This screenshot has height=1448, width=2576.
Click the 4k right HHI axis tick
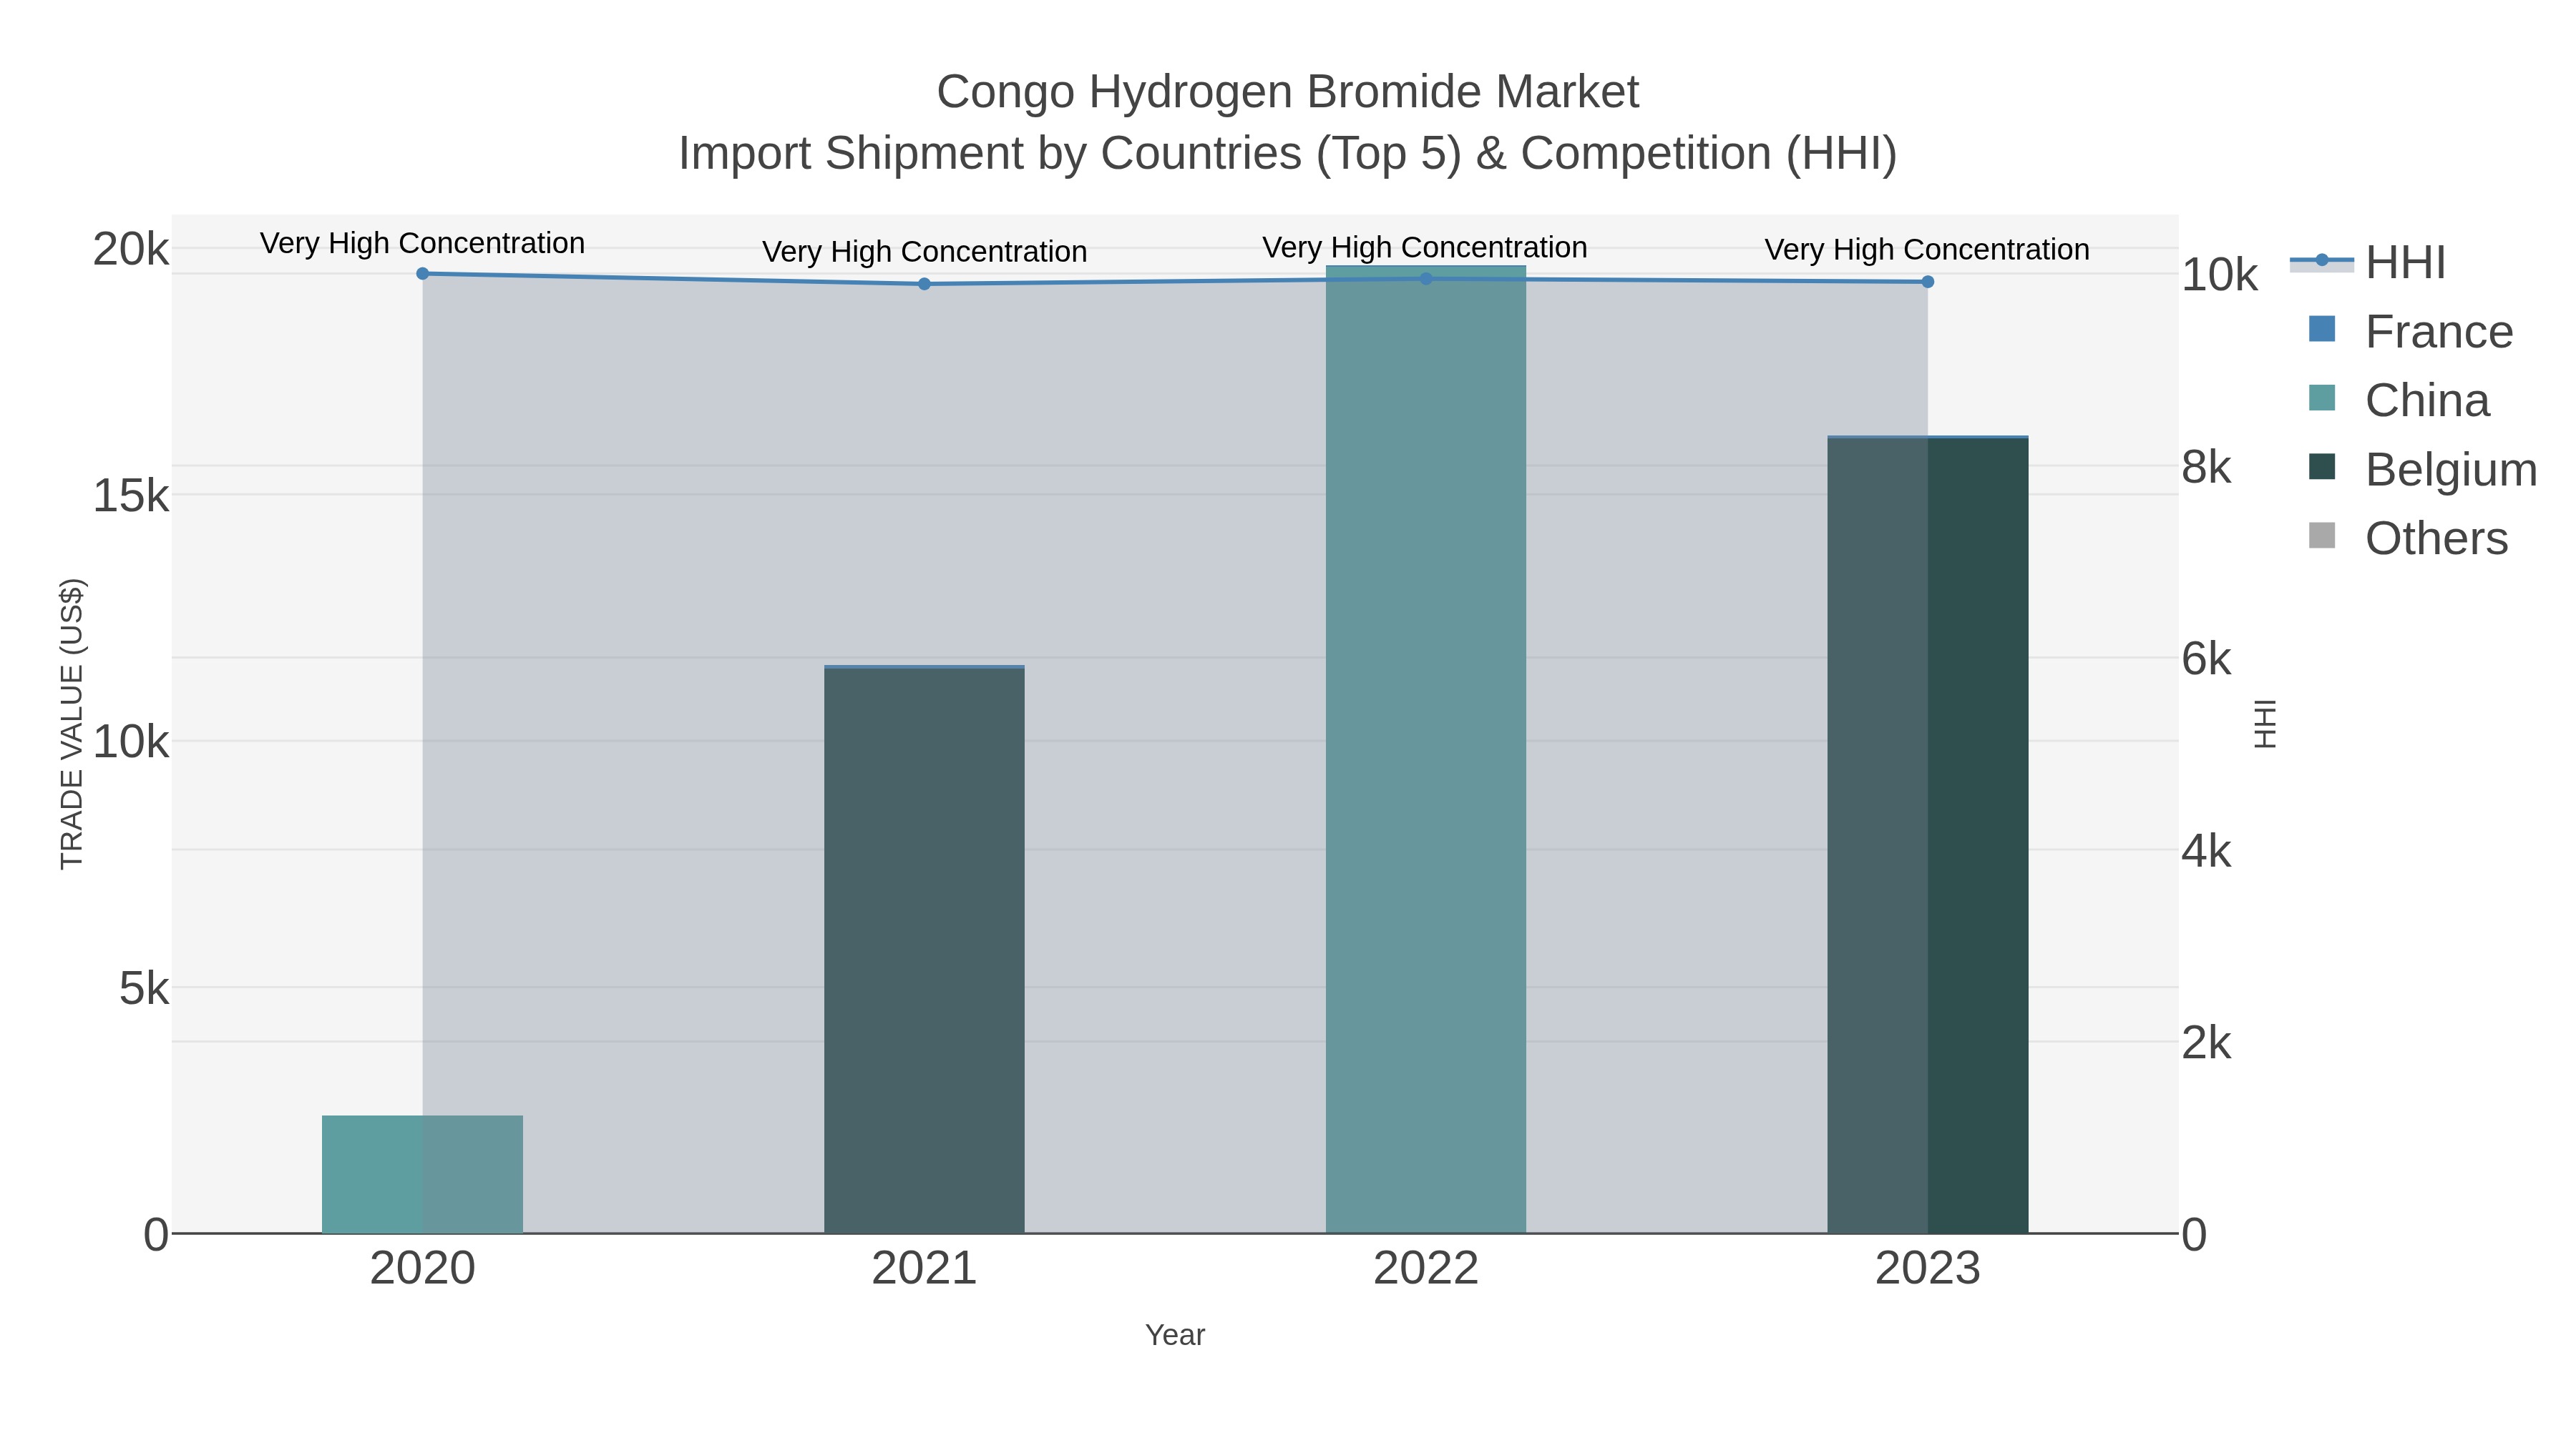[x=2206, y=852]
